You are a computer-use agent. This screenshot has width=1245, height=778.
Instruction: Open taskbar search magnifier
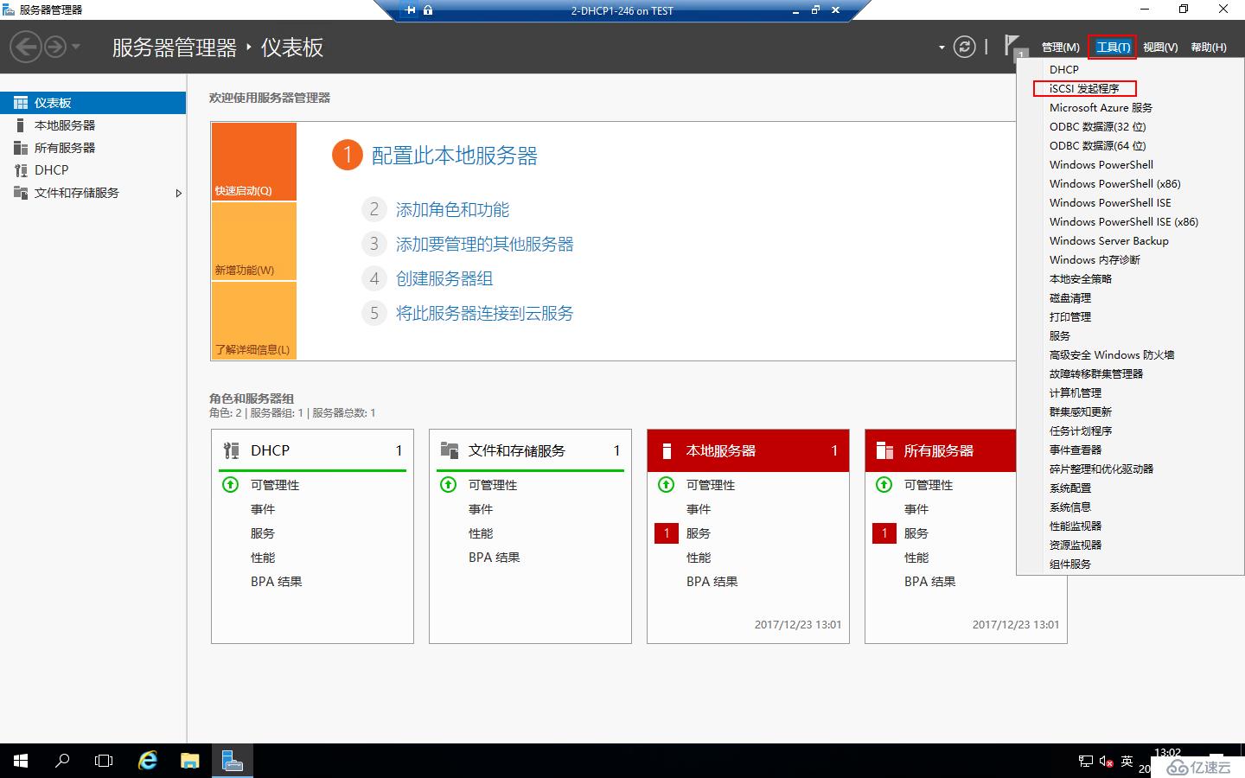pyautogui.click(x=62, y=761)
